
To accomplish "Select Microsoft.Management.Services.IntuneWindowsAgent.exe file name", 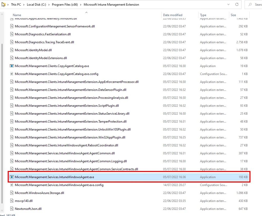I will pos(55,177).
